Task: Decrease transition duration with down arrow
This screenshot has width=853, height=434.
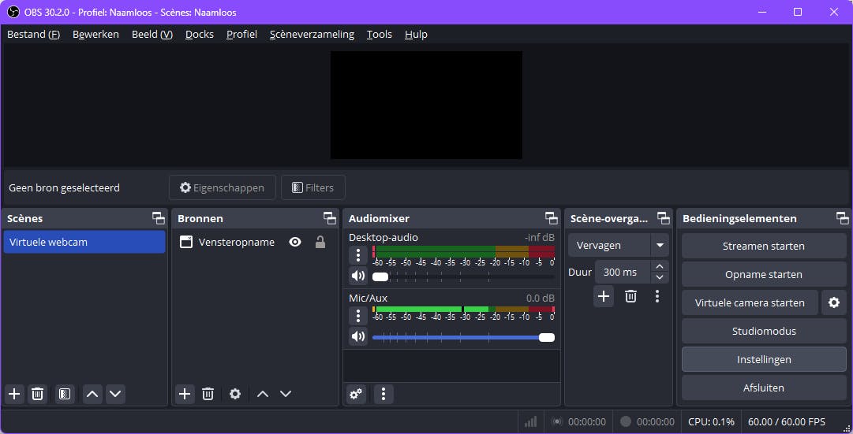Action: point(660,277)
